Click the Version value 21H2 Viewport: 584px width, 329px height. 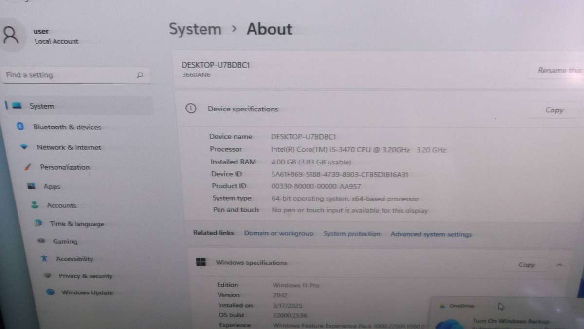click(x=281, y=295)
